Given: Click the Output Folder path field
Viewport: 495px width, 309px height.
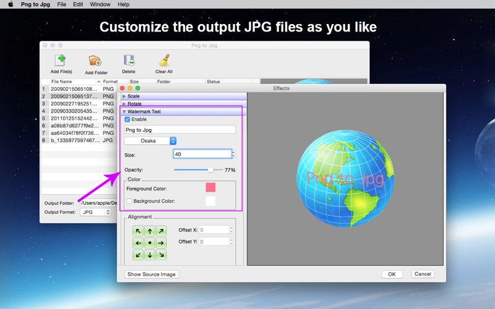Looking at the screenshot, I should (98, 203).
